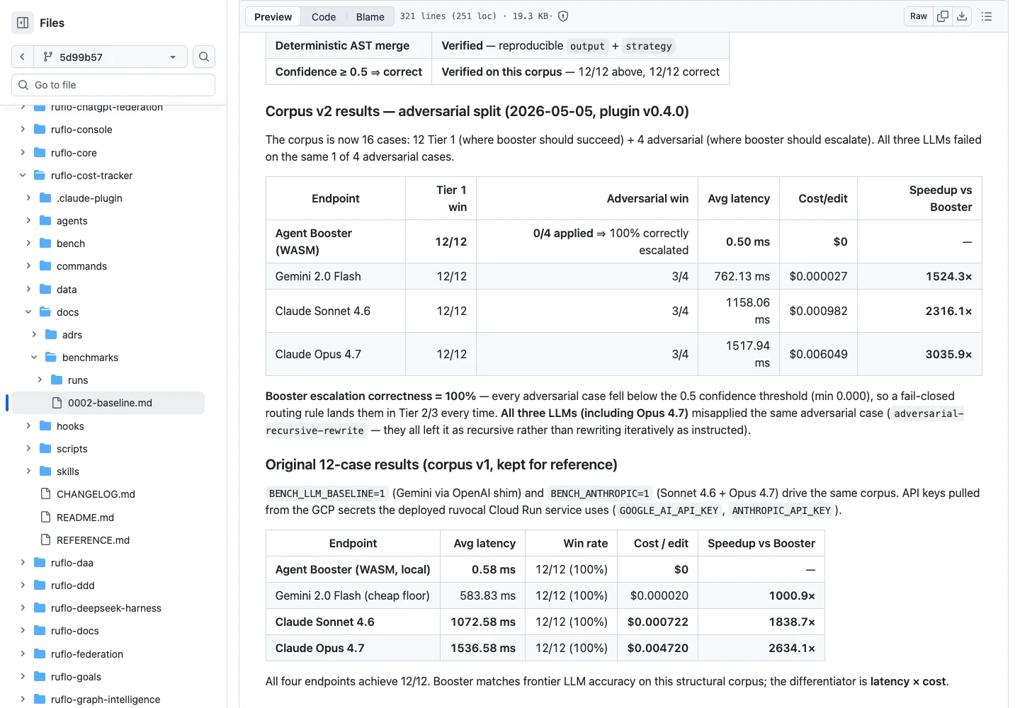The width and height of the screenshot is (1020, 708).
Task: Click the ruflo-cost-tracker folder icon
Action: (x=40, y=175)
